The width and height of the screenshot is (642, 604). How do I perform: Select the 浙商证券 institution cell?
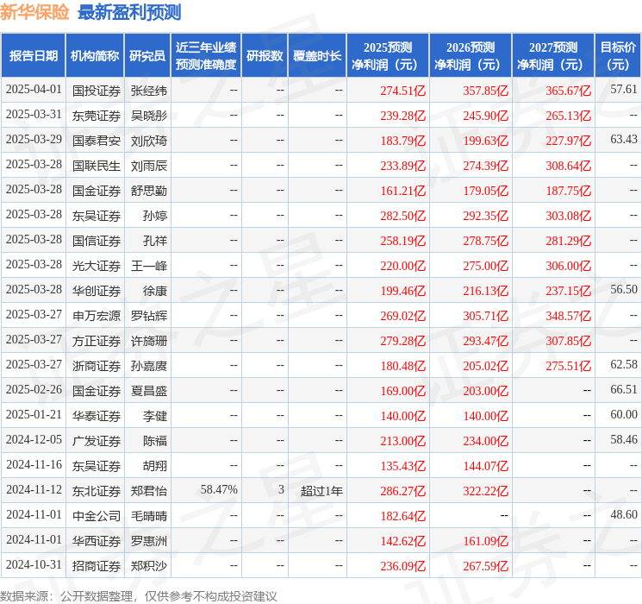click(x=97, y=366)
